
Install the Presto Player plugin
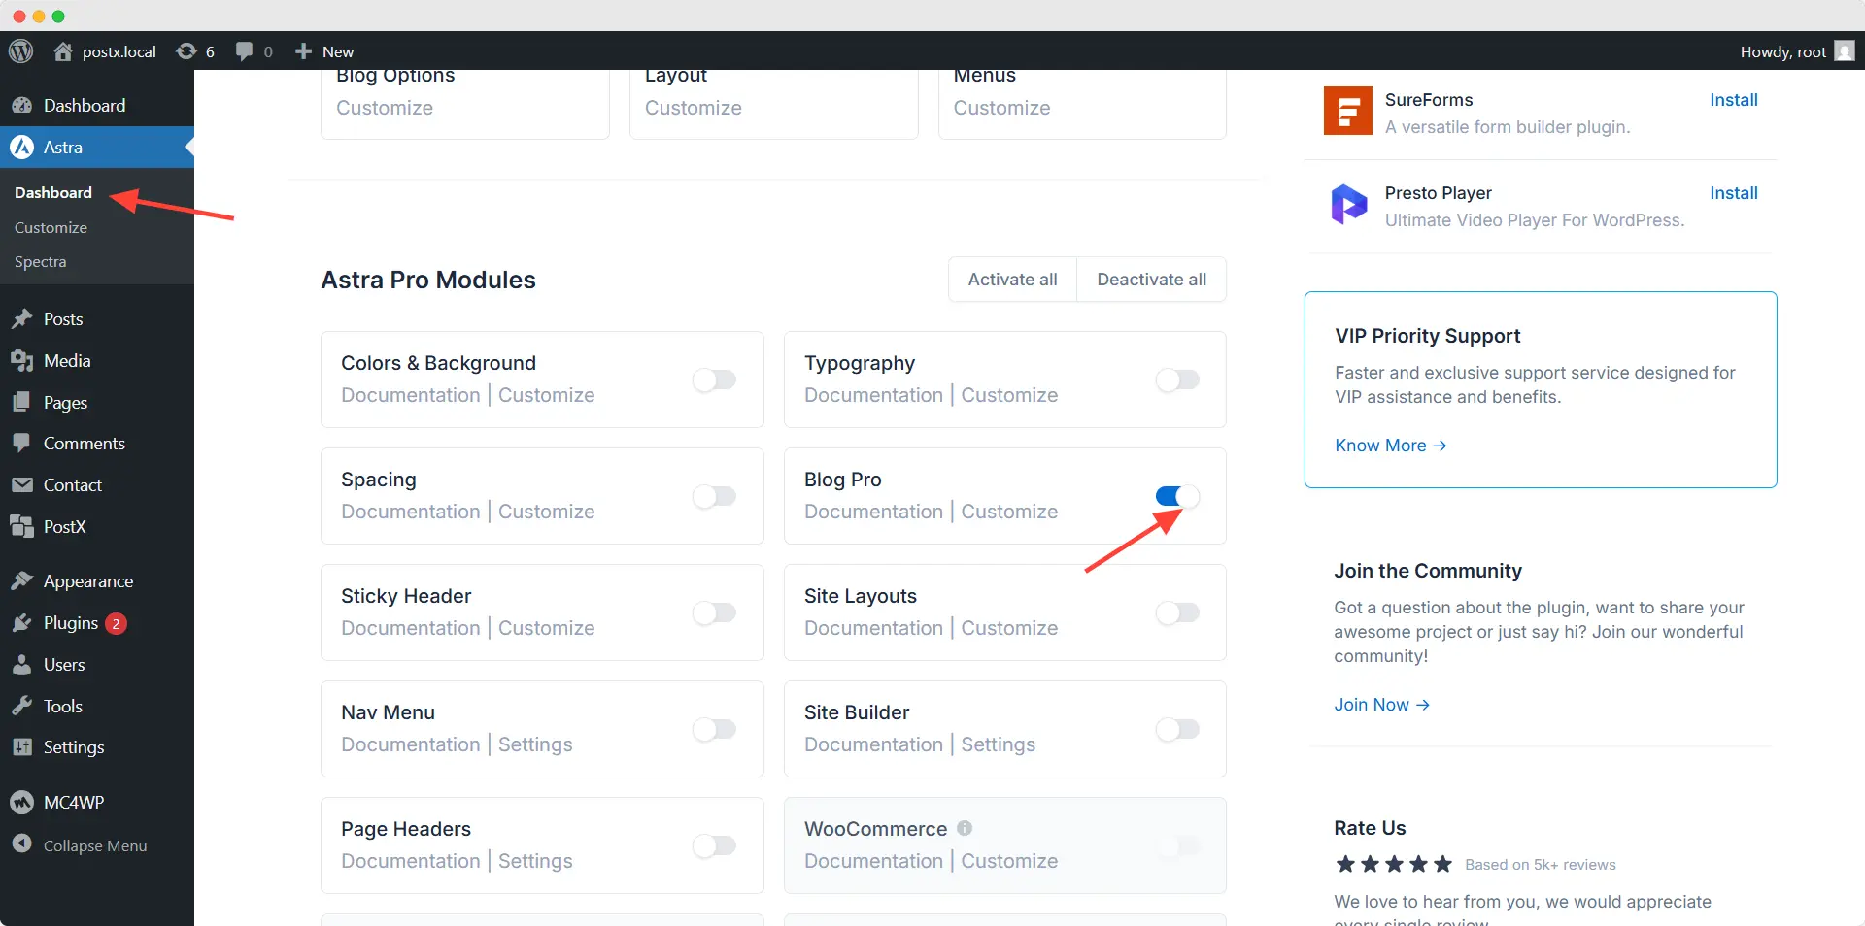click(1733, 193)
